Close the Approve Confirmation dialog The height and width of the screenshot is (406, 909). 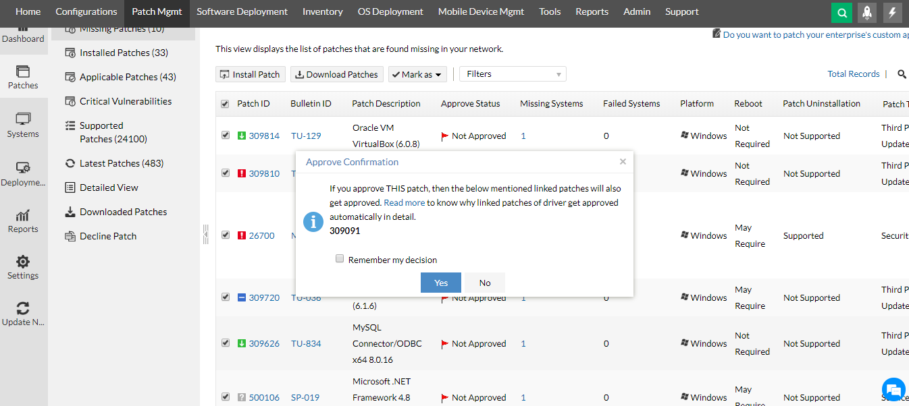pyautogui.click(x=623, y=161)
